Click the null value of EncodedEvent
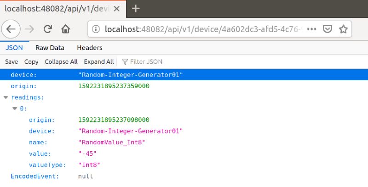 tap(86, 176)
